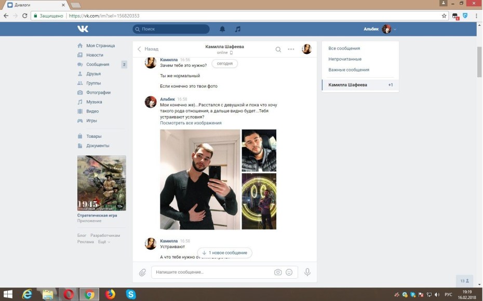Bookmark this page with the star icon
Image resolution: width=483 pixels, height=301 pixels.
(444, 16)
